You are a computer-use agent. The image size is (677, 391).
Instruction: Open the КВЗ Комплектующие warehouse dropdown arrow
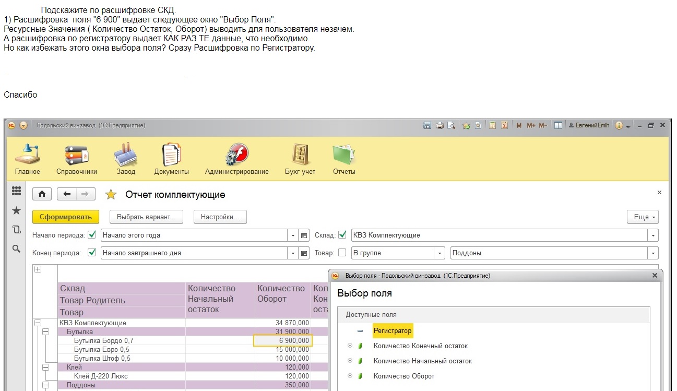pyautogui.click(x=653, y=235)
